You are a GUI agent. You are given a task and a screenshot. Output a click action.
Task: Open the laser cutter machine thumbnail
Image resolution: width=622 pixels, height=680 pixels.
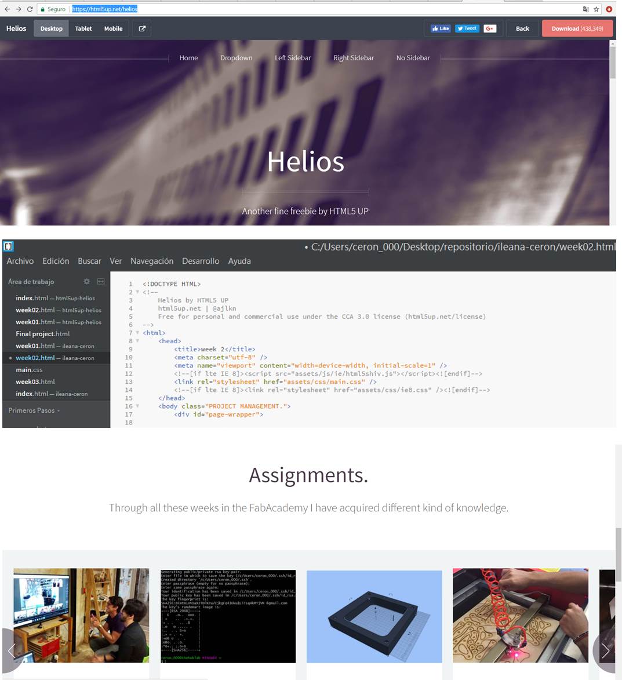[x=521, y=616]
